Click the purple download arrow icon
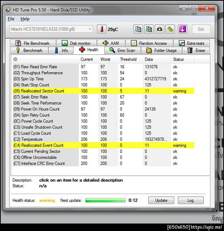Image resolution: width=224 pixels, height=231 pixels. 183,29
